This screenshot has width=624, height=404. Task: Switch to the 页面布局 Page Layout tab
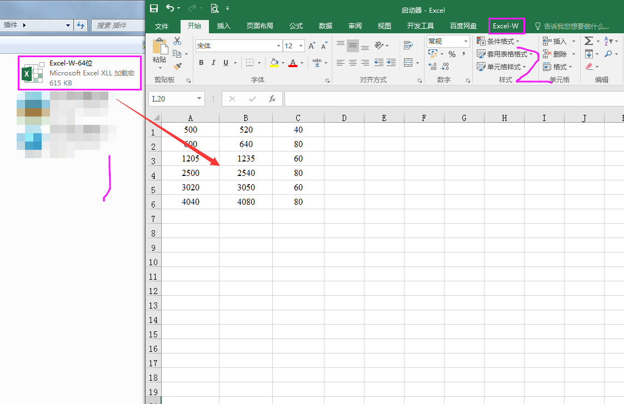pos(259,26)
